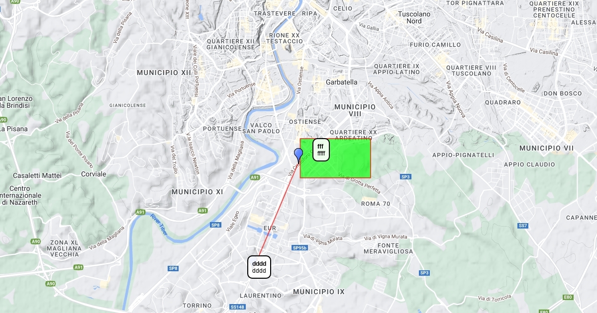The image size is (597, 313).
Task: Click the E80 road shield
Action: [568, 297]
